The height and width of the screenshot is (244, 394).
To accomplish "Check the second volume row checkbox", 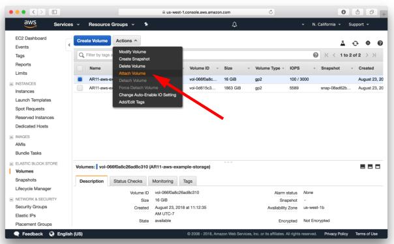I will [80, 88].
